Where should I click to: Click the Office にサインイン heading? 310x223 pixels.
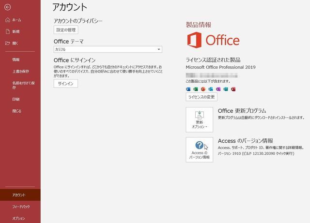75,60
